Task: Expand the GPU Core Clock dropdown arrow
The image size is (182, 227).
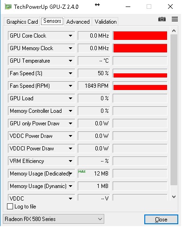Action: click(70, 36)
